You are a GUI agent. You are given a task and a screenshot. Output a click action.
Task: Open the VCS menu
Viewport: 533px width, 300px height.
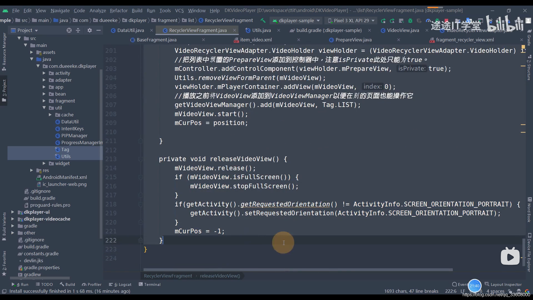179,10
